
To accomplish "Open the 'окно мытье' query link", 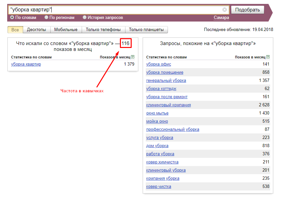I will (x=157, y=113).
